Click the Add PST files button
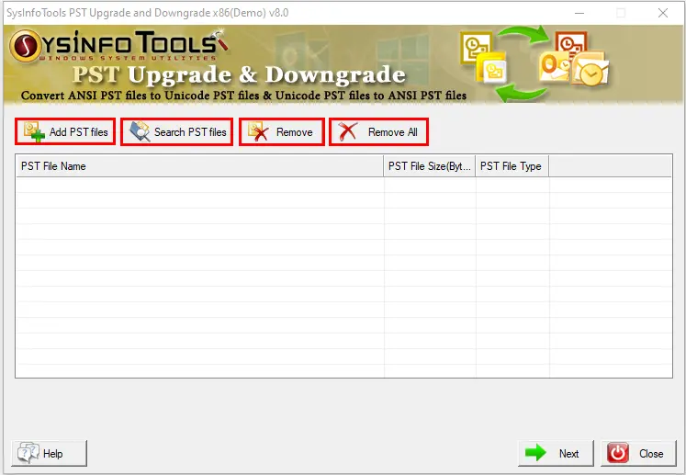Image resolution: width=686 pixels, height=475 pixels. (x=65, y=131)
